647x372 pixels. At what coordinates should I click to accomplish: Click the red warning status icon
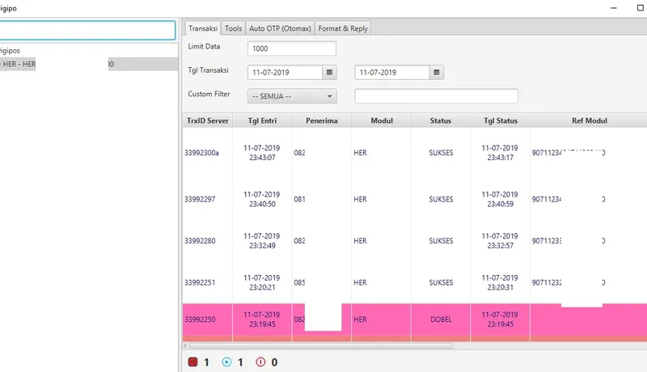pyautogui.click(x=260, y=362)
